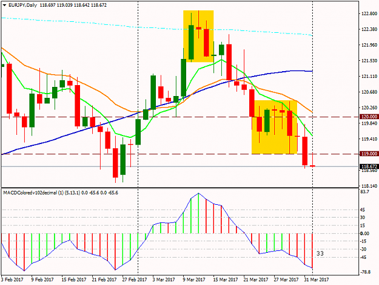Click the 120.260 price axis value
The height and width of the screenshot is (285, 379).
click(369, 108)
